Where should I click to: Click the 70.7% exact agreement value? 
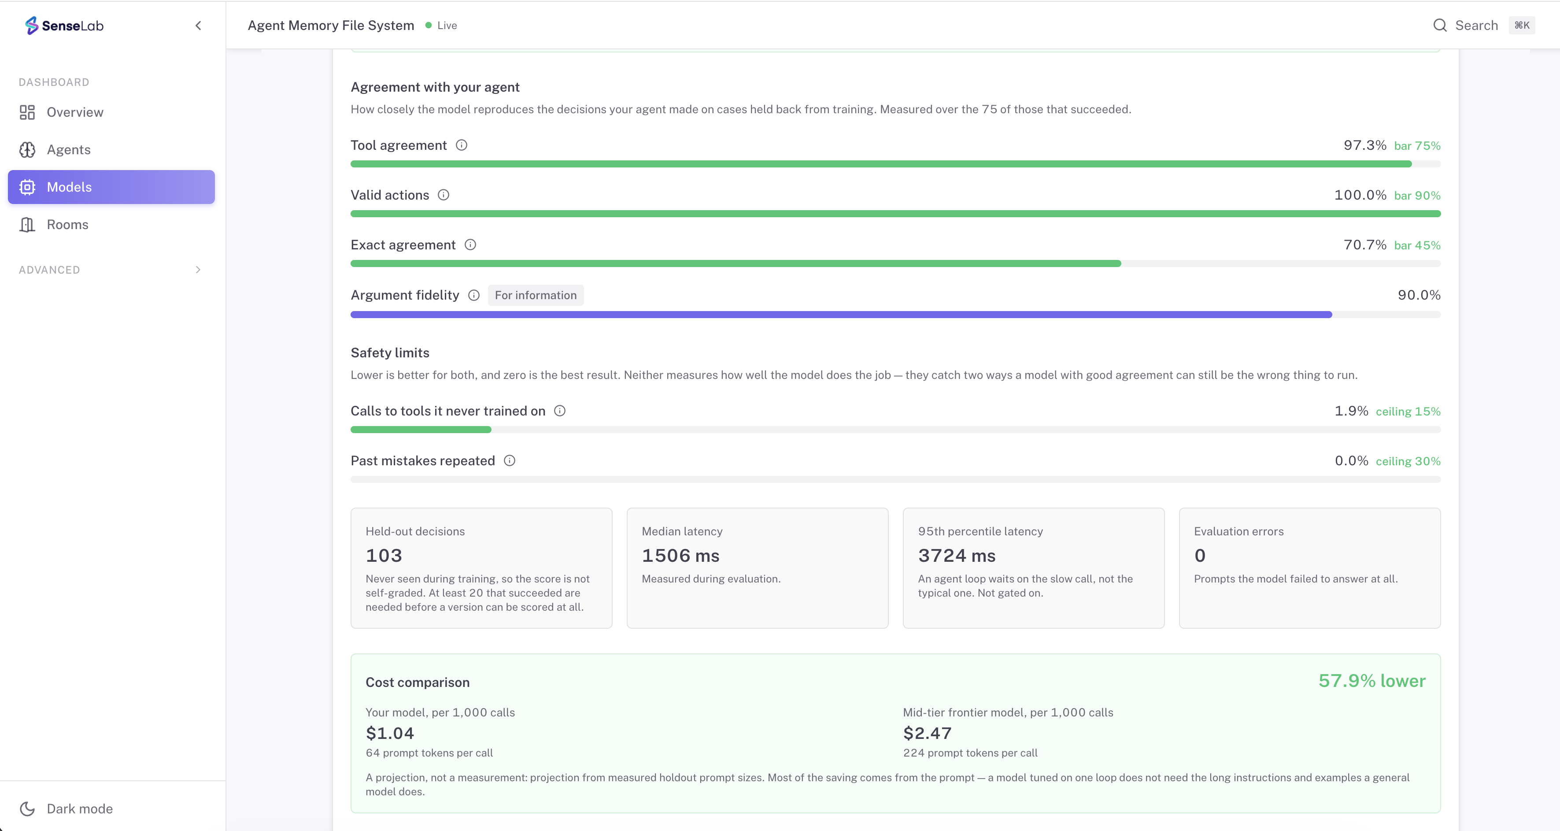1365,245
